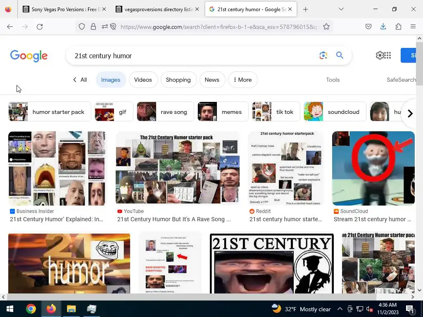This screenshot has width=423, height=317.
Task: Expand the More search filters menu
Action: tap(242, 80)
